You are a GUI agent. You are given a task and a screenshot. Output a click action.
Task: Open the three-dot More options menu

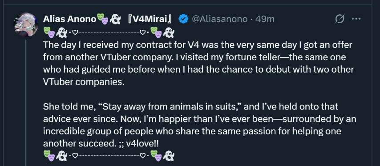click(x=356, y=19)
